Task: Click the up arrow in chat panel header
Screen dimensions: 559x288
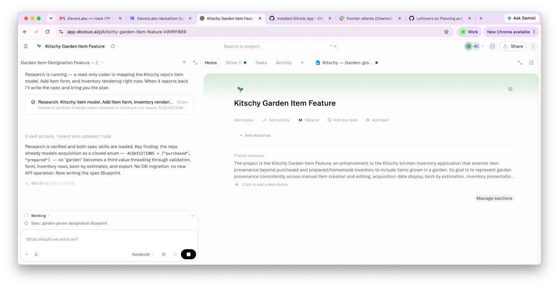Action: pyautogui.click(x=184, y=62)
